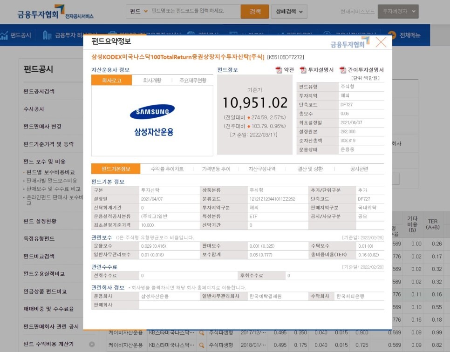The image size is (450, 352).
Task: Open the 공시관련 tab
Action: (x=359, y=169)
